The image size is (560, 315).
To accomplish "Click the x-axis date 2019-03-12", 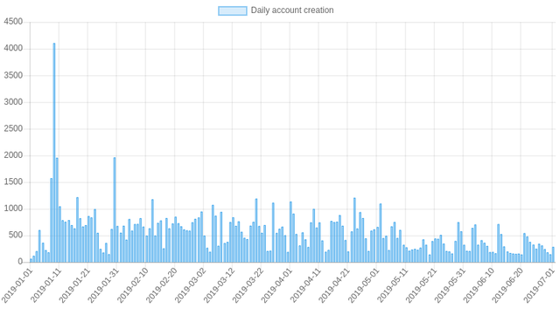I will click(220, 285).
